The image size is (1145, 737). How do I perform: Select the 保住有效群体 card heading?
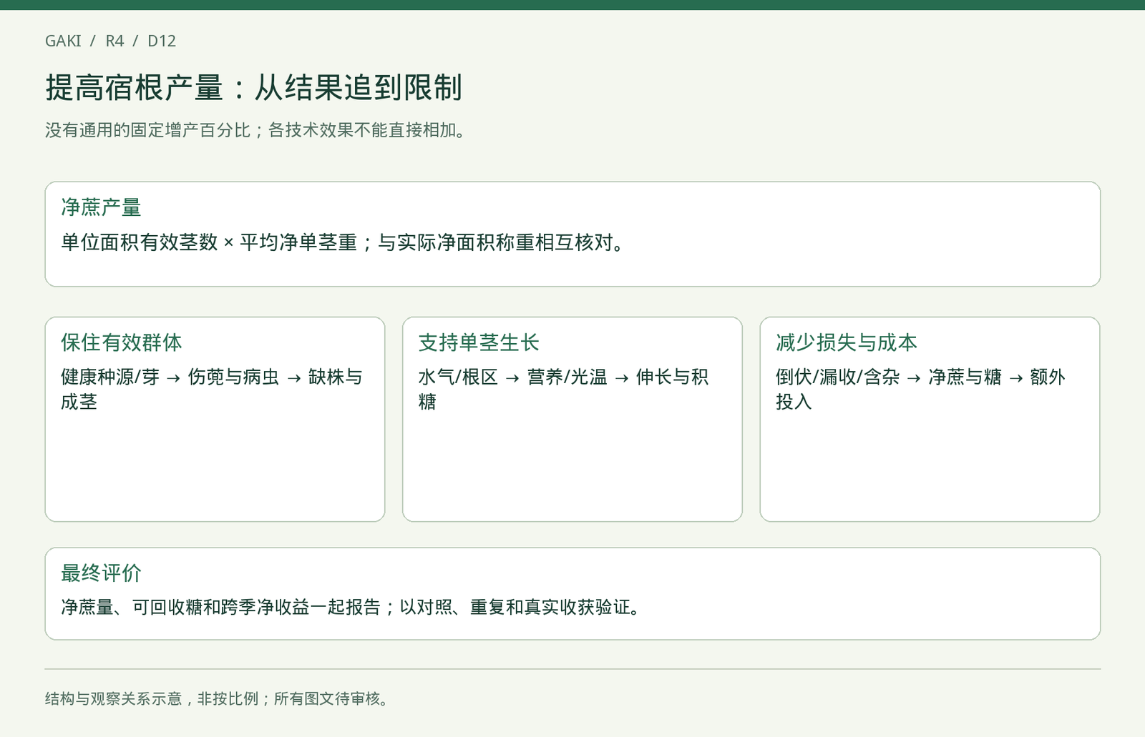pos(121,342)
